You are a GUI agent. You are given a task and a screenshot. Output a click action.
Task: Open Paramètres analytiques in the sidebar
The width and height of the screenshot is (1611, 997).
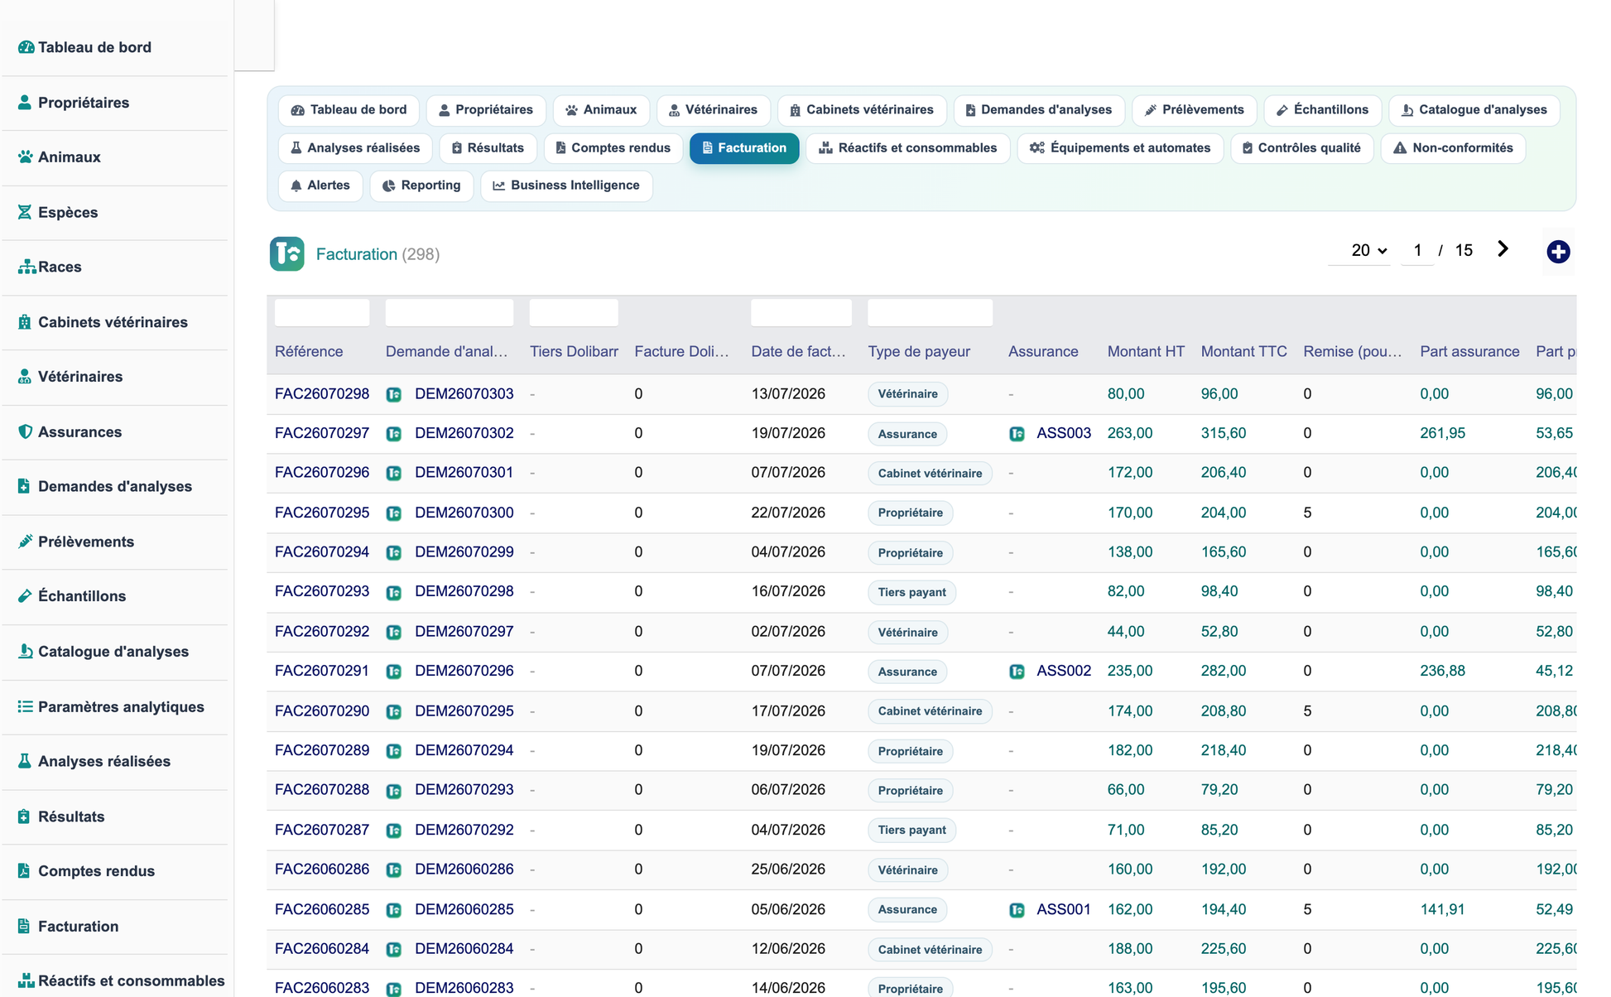111,707
